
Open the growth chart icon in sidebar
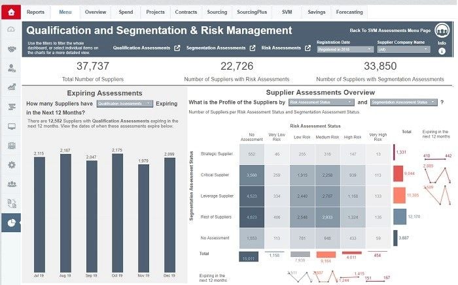(11, 87)
